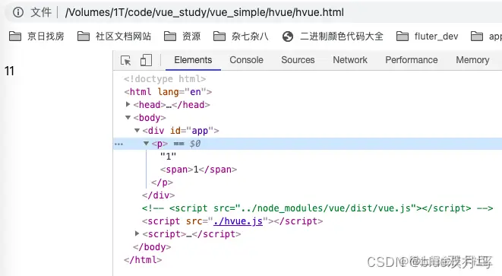This screenshot has height=276, width=502.
Task: Collapse the selected p element node
Action: 146,143
